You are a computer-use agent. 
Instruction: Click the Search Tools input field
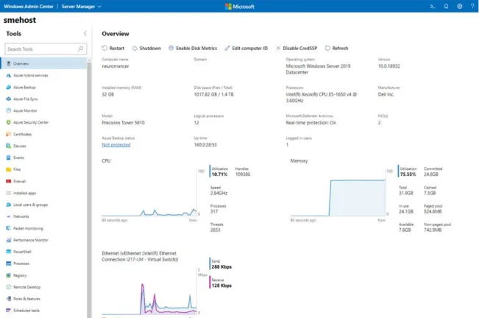click(46, 49)
